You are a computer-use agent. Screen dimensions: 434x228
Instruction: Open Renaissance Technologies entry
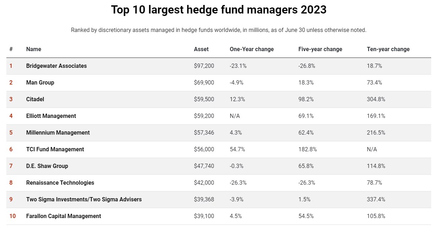pyautogui.click(x=60, y=183)
